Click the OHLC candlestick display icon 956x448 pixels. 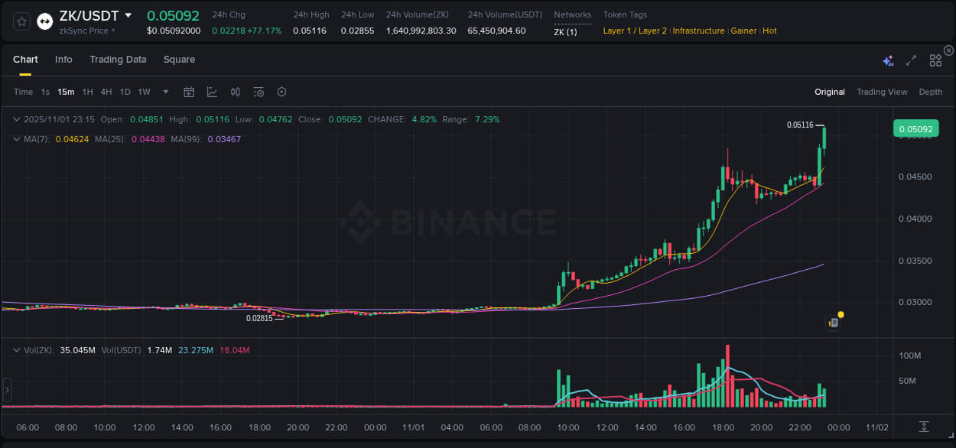tap(235, 92)
